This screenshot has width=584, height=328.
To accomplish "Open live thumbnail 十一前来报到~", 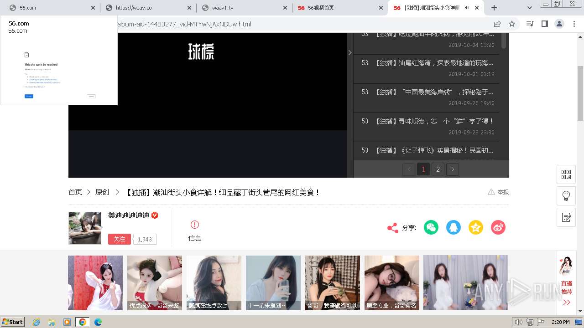I will tap(273, 283).
